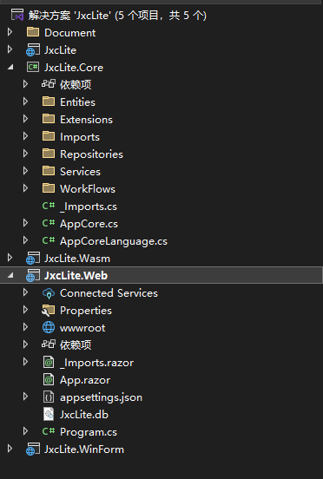
Task: Click the Imports folder icon
Action: (49, 136)
